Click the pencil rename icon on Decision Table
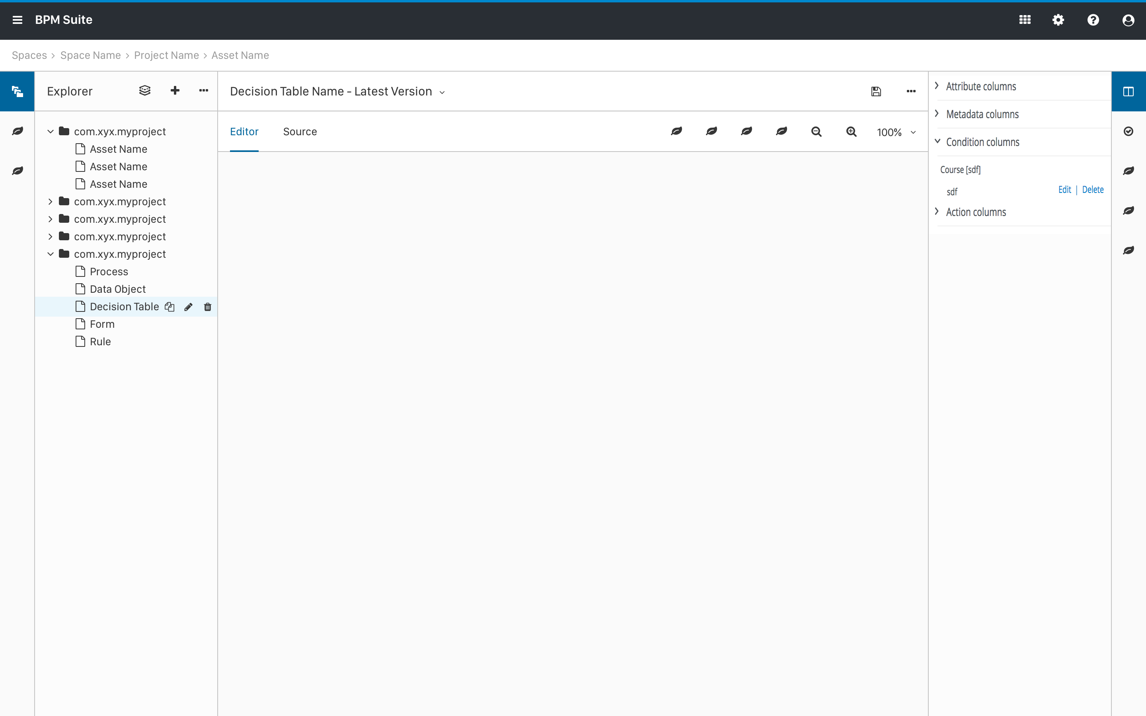The image size is (1146, 716). click(188, 307)
